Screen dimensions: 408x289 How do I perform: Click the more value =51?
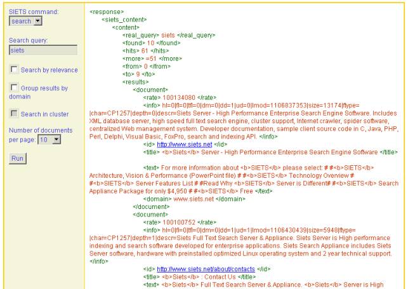151,58
